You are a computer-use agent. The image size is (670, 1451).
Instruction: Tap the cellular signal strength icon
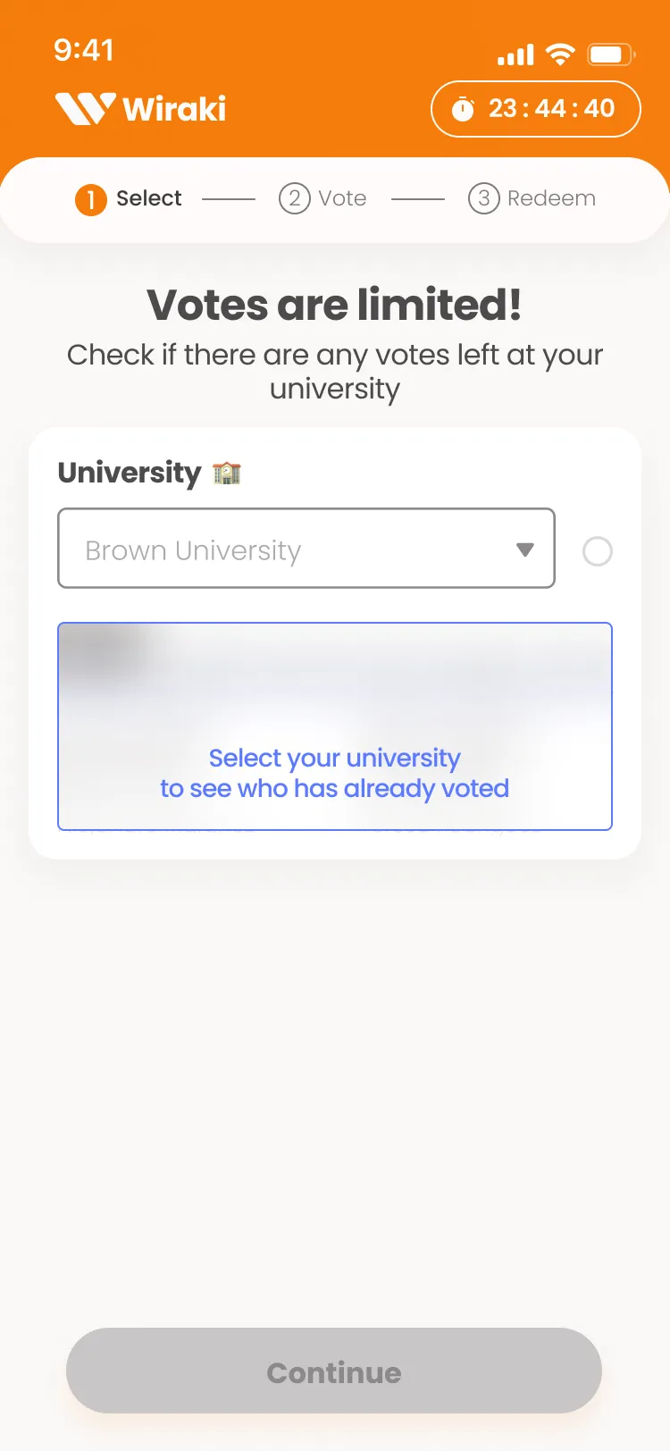point(515,55)
